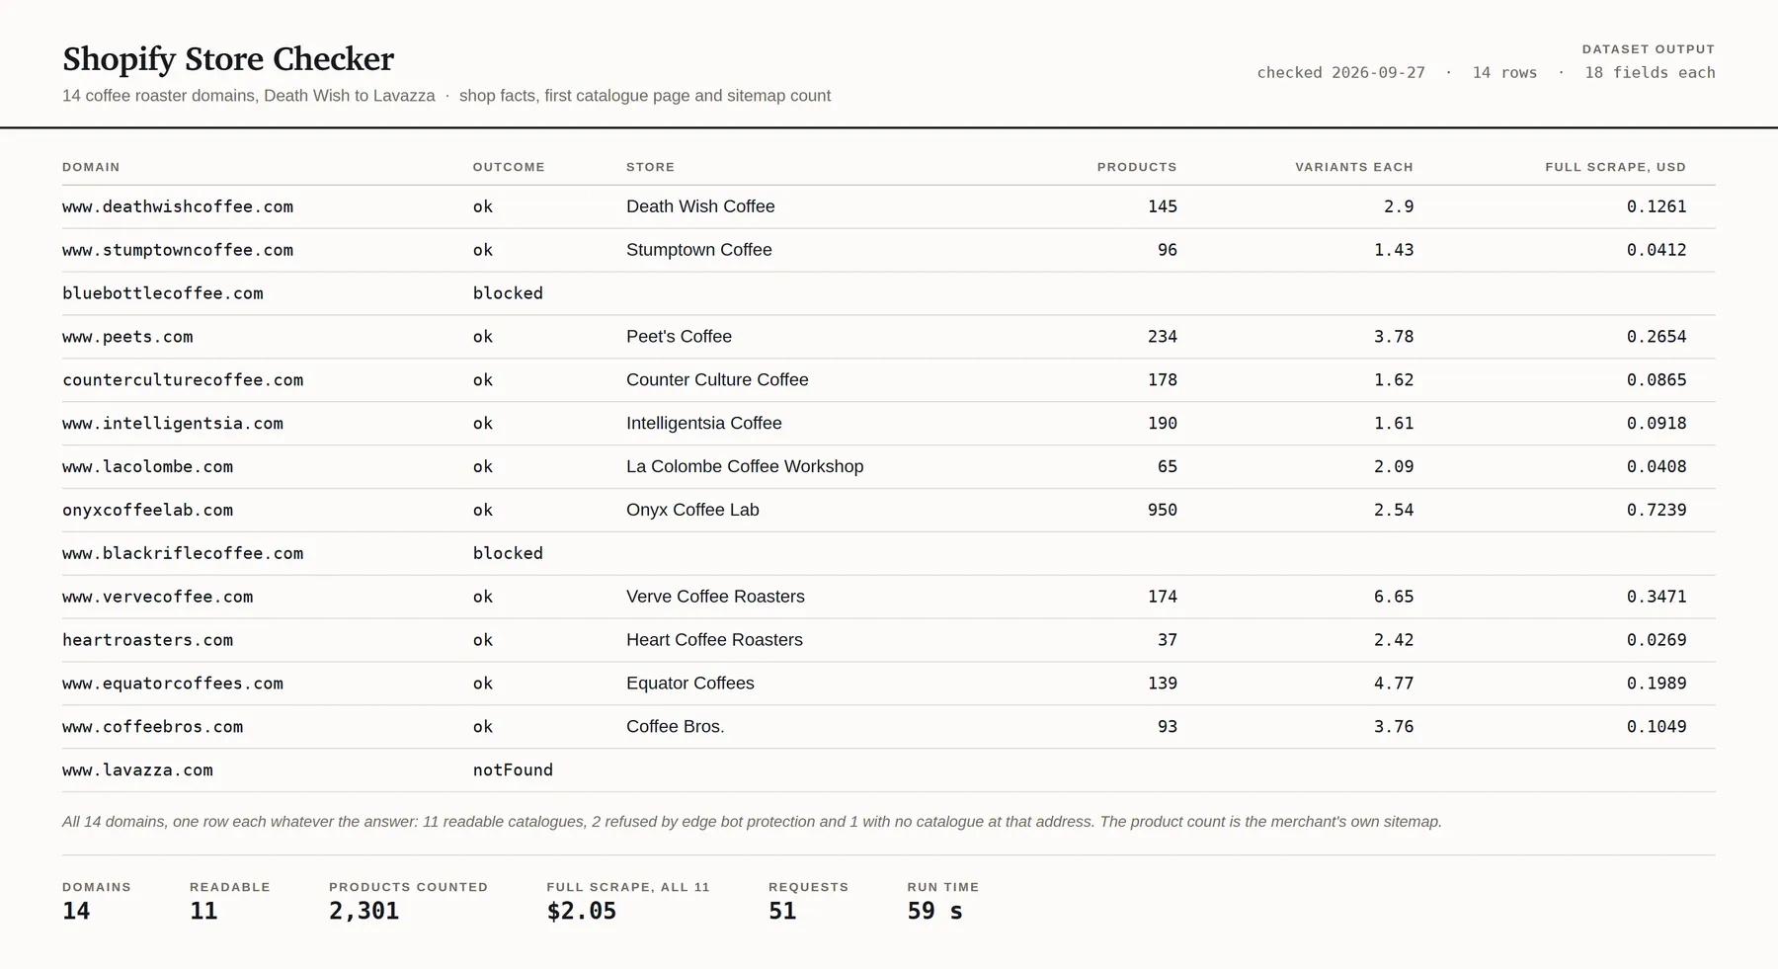Click the READABLE total of 11
The height and width of the screenshot is (969, 1778).
203,912
